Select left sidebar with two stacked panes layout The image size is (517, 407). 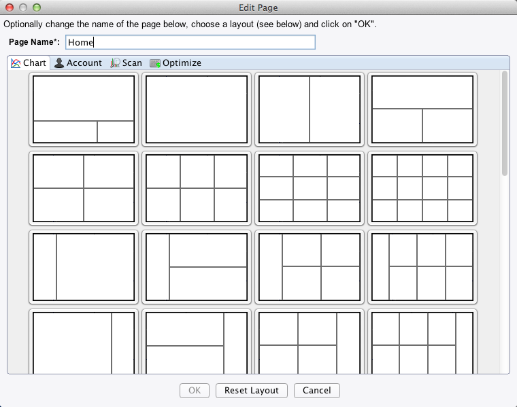tap(196, 267)
